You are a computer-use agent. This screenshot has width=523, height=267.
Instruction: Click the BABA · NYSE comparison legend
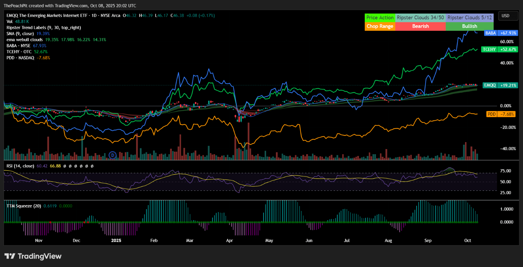point(19,45)
